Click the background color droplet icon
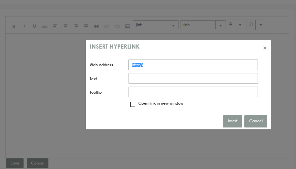The image size is (296, 169). click(251, 25)
